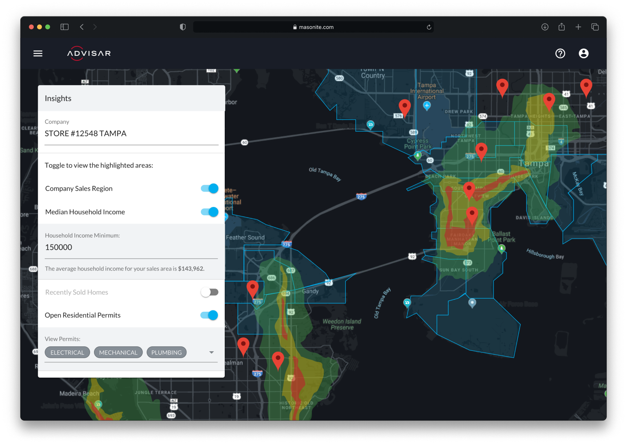Disable the Company Sales Region toggle
This screenshot has height=445, width=627.
(x=210, y=188)
